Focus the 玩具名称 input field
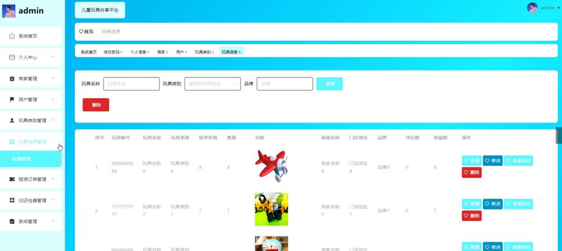 pos(131,84)
